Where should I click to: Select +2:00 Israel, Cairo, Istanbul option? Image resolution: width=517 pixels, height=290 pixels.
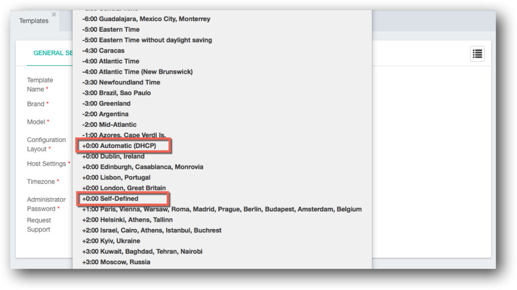click(x=151, y=230)
